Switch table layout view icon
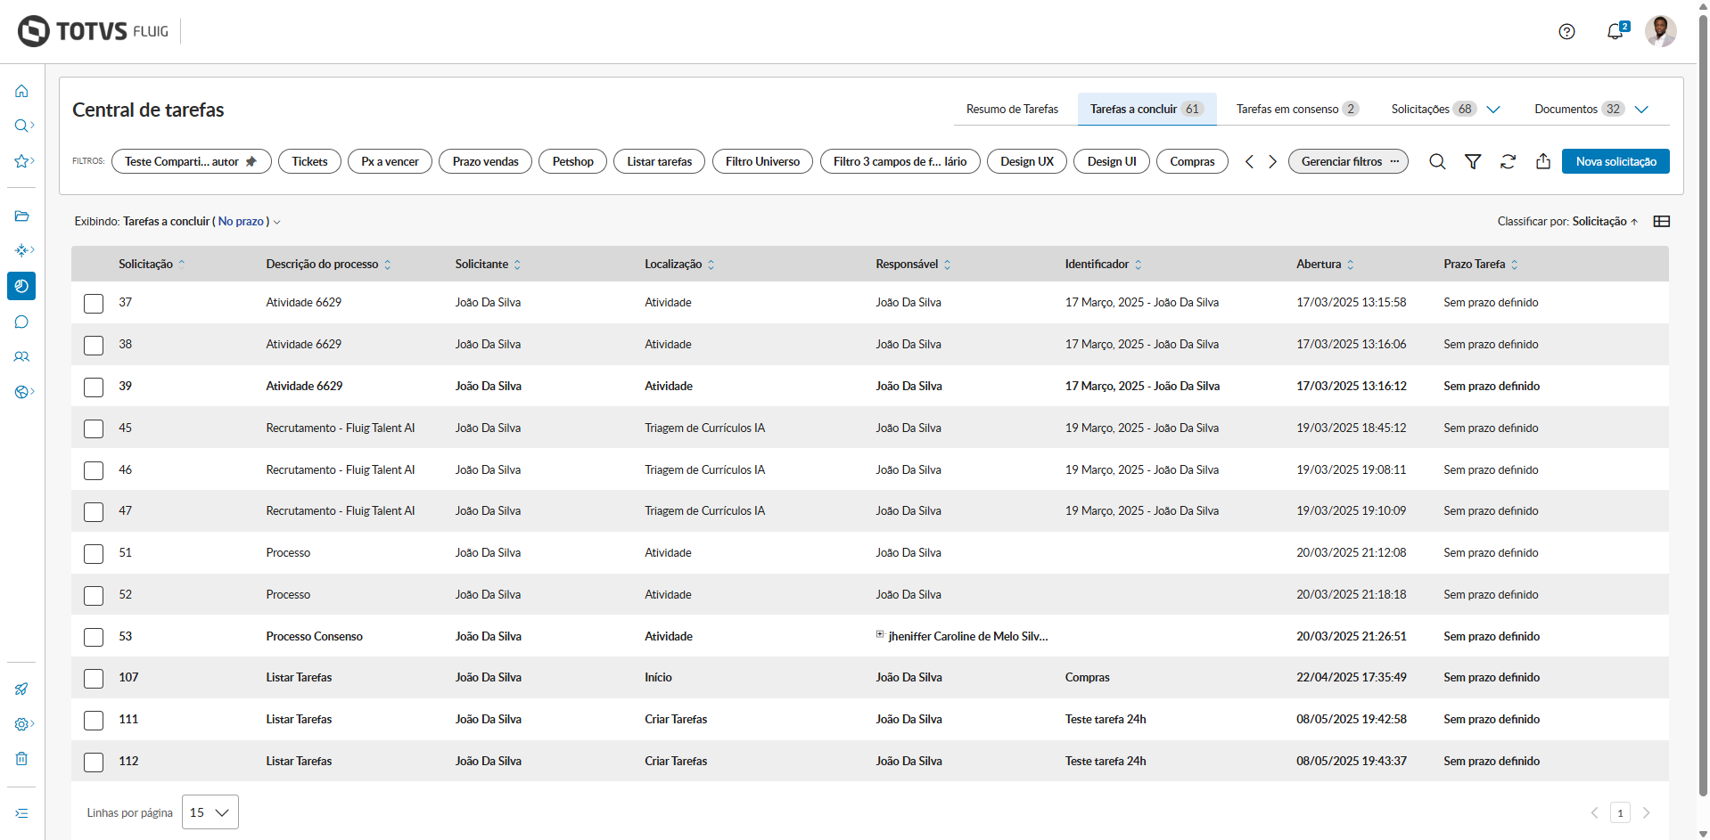 pos(1661,222)
